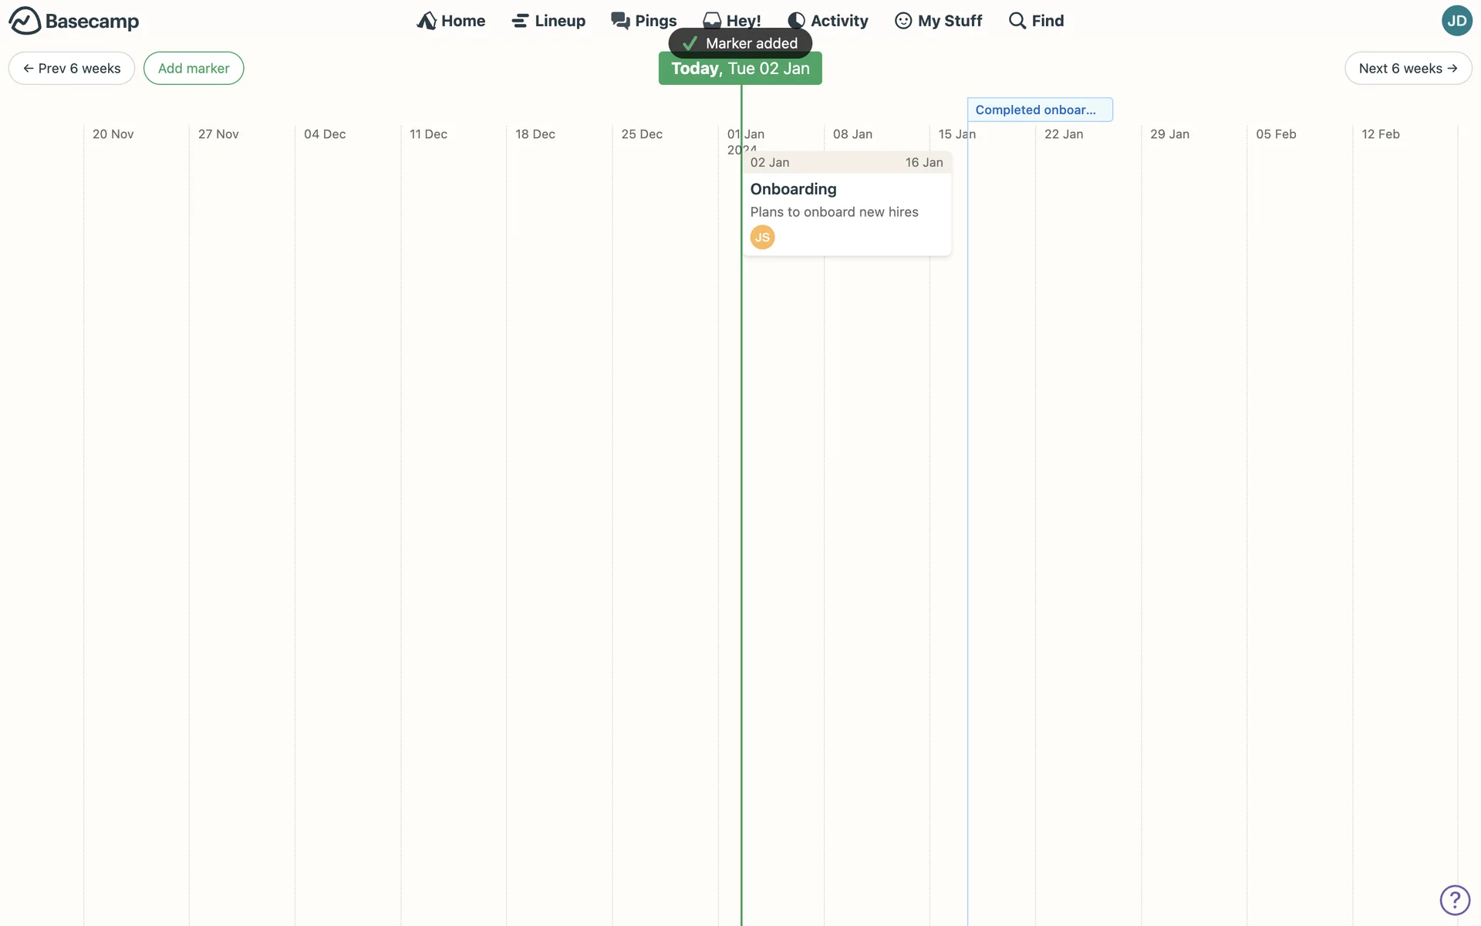1481x926 pixels.
Task: Click the Onboarding card date range bar
Action: coord(846,163)
